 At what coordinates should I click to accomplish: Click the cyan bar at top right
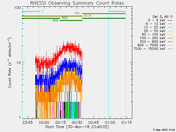point(117,11)
